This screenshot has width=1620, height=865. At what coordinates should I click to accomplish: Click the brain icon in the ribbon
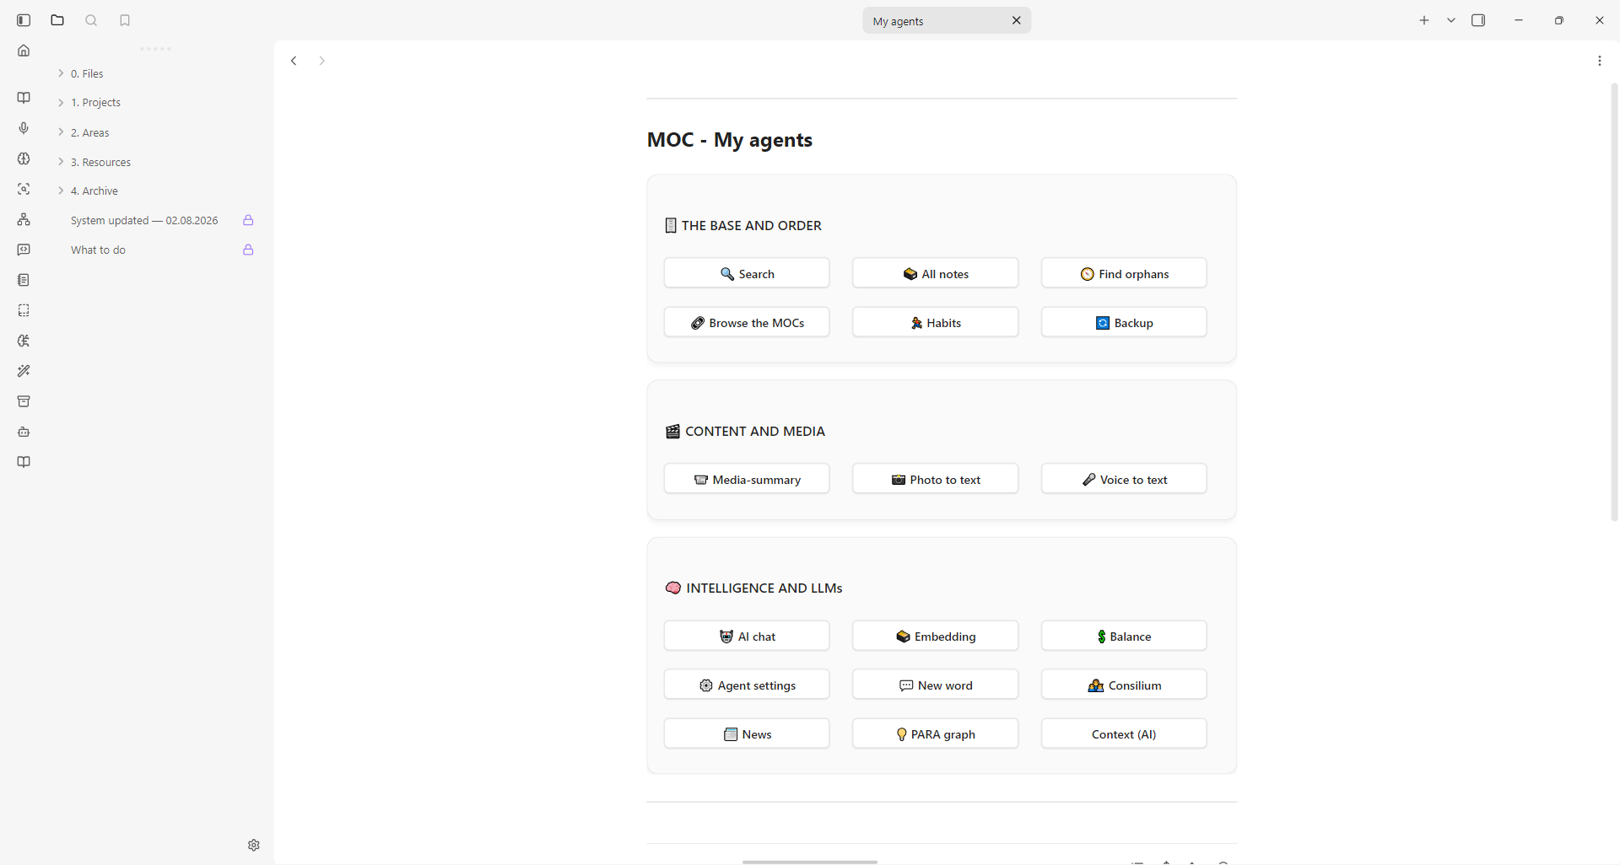pos(24,158)
